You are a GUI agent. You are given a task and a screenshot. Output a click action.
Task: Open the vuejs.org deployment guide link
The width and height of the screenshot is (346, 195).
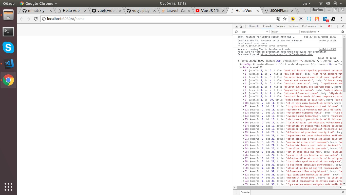[287, 54]
